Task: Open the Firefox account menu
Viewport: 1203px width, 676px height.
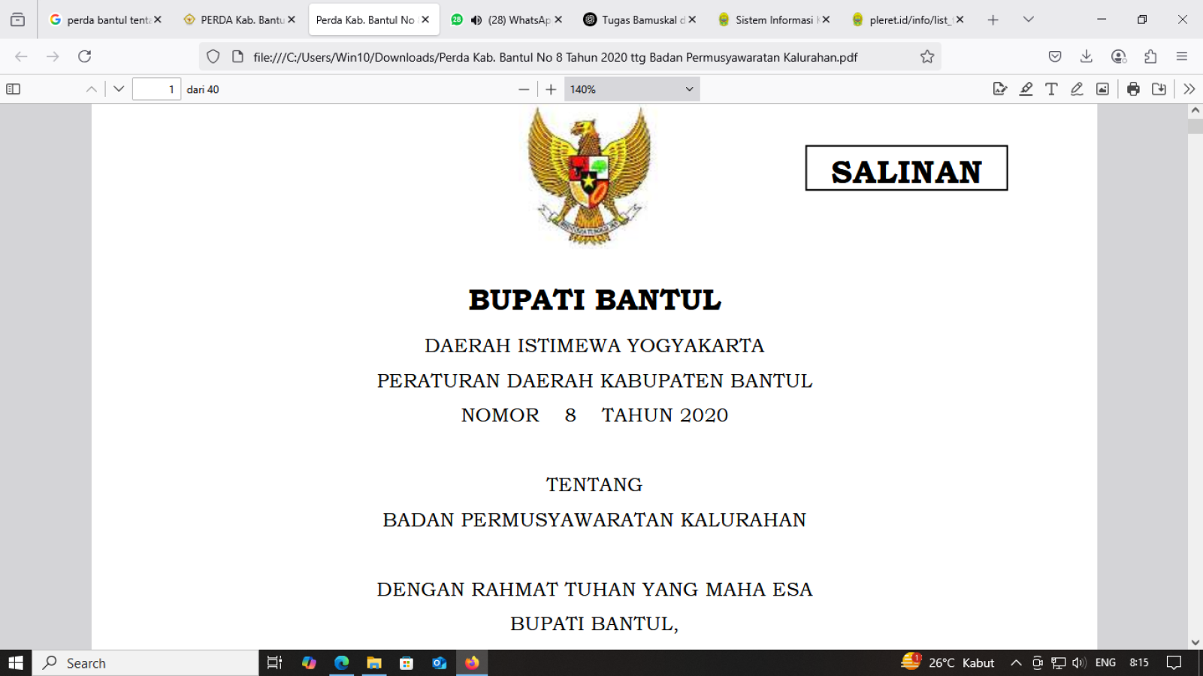Action: coord(1119,56)
